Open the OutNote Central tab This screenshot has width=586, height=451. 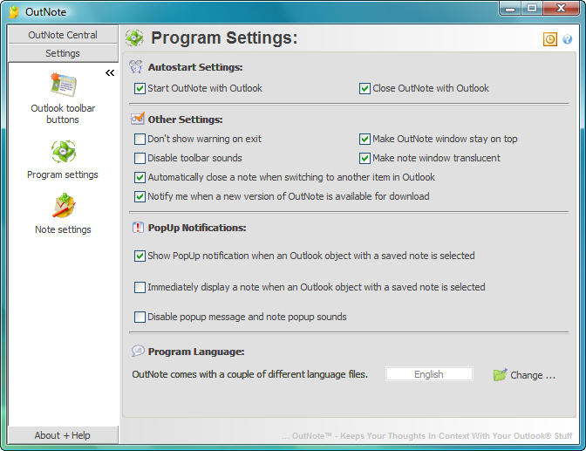(x=63, y=35)
